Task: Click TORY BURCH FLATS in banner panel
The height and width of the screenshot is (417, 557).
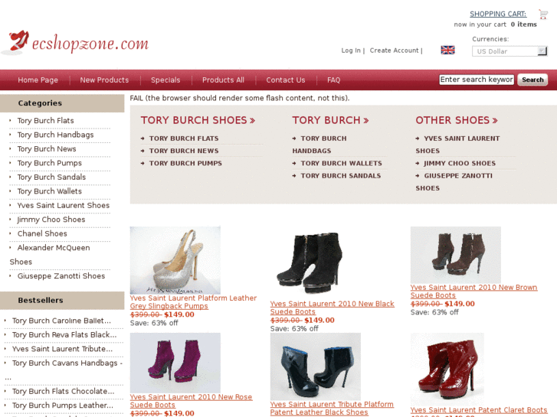Action: tap(184, 138)
